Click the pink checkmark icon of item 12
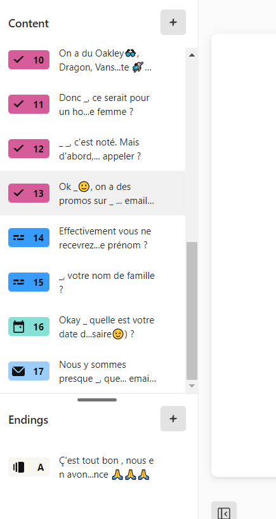This screenshot has height=519, width=276. (x=19, y=149)
